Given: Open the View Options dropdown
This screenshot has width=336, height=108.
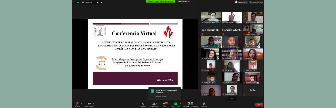Looking at the screenshot, I should 183,1.
